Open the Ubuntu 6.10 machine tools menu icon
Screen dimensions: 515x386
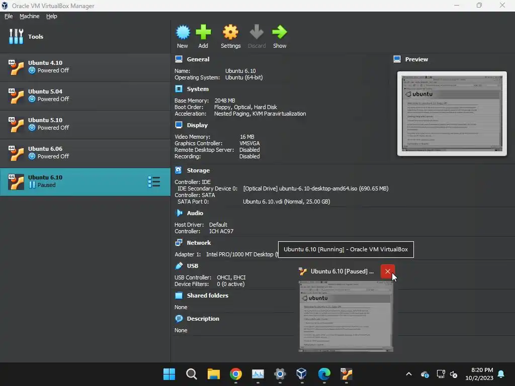154,182
